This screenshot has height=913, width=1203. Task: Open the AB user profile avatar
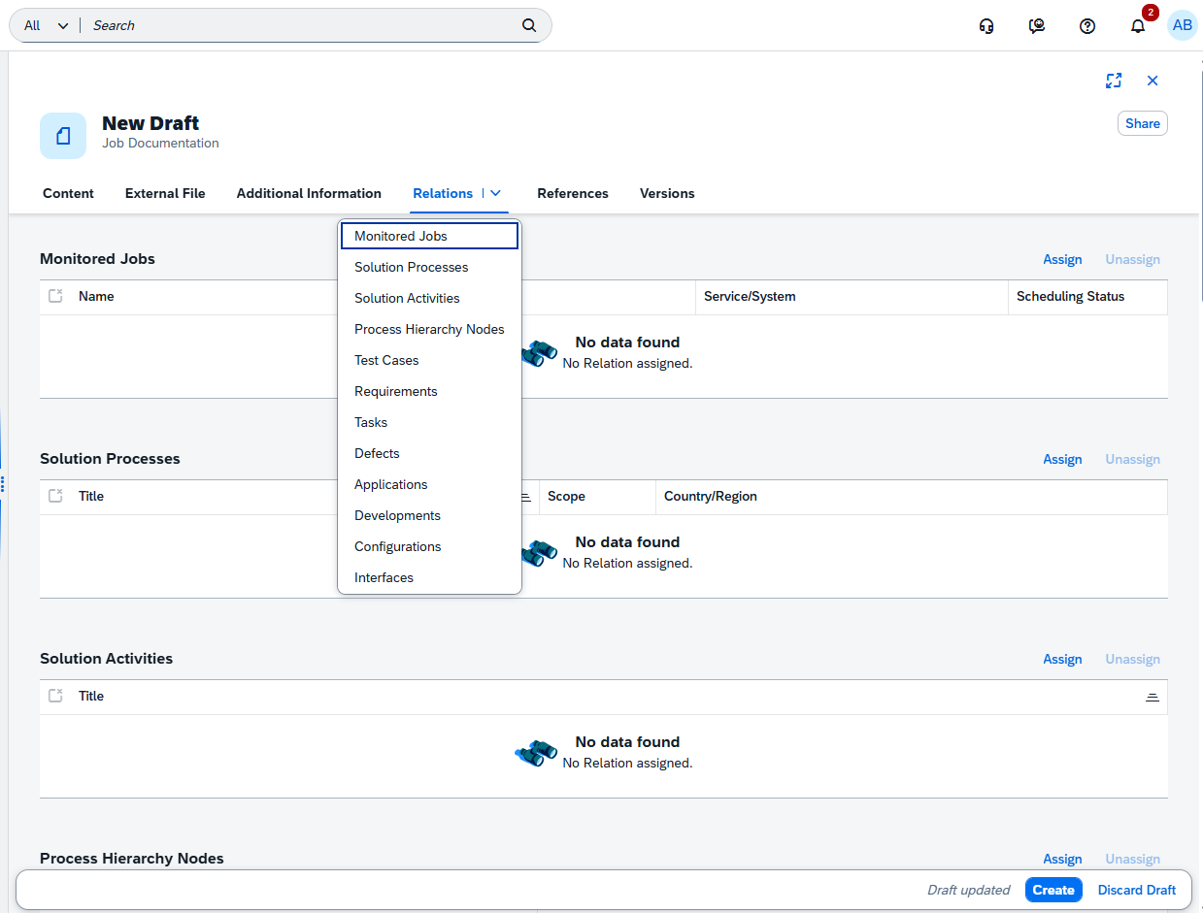click(1183, 25)
